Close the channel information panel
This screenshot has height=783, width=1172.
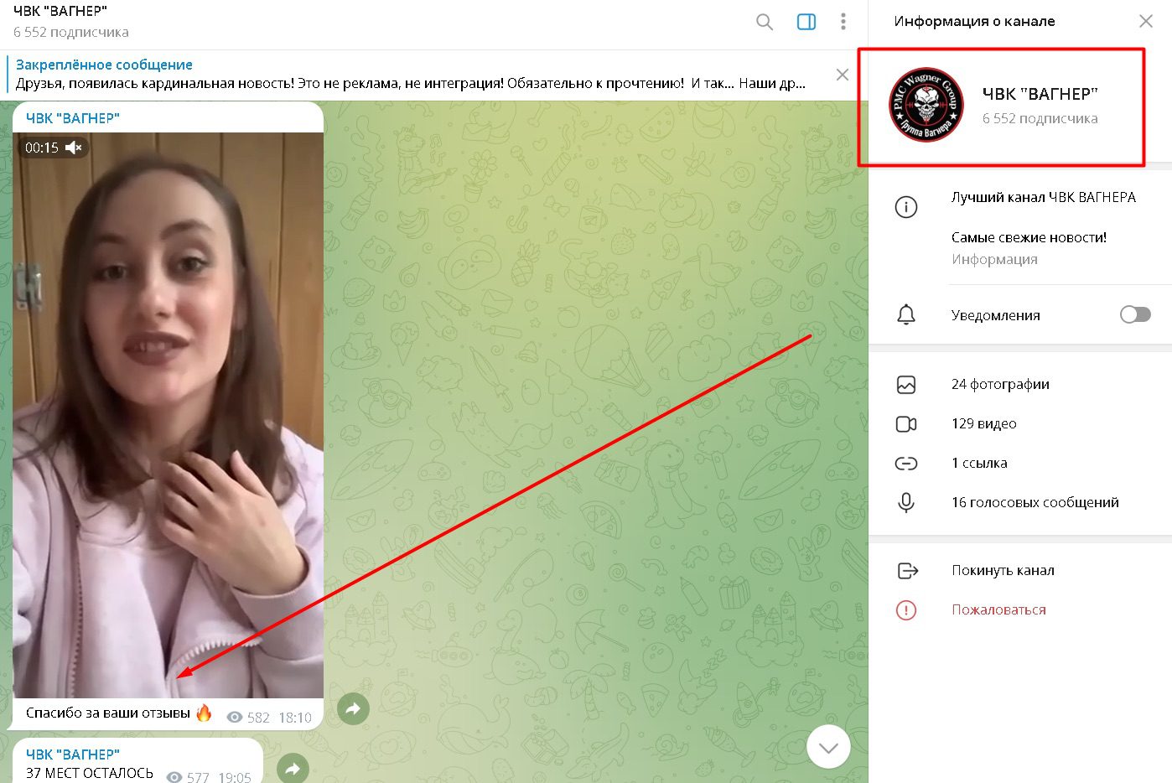[x=1145, y=21]
